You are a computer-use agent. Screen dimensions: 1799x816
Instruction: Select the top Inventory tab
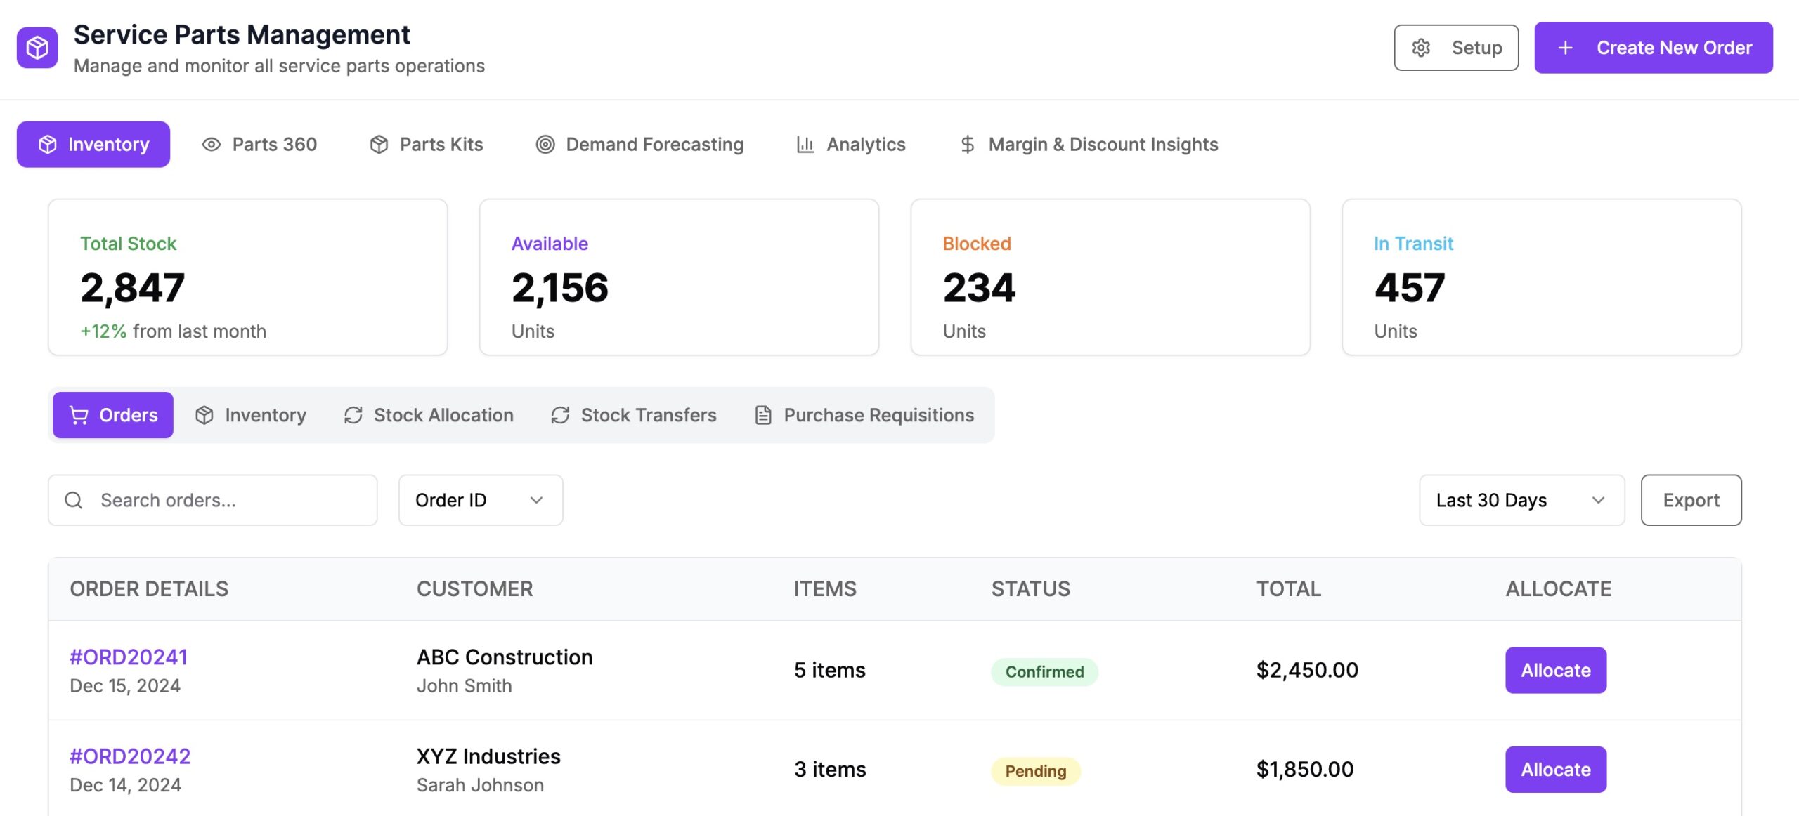point(93,144)
